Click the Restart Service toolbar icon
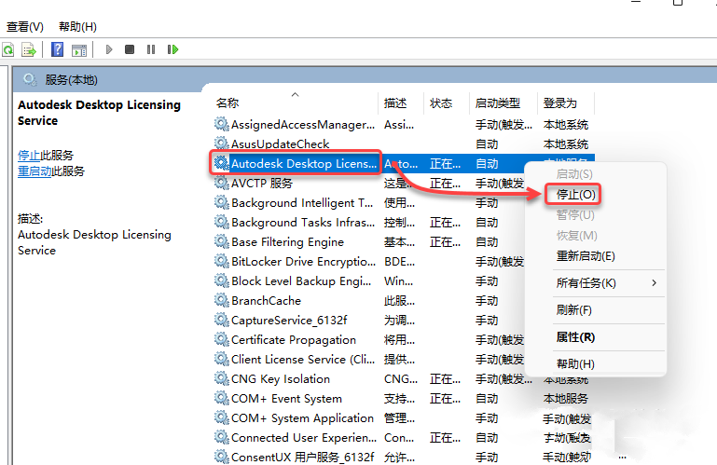This screenshot has height=465, width=717. [172, 49]
